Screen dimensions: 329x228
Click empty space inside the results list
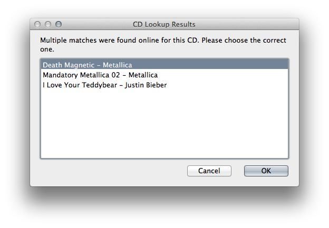click(x=163, y=126)
